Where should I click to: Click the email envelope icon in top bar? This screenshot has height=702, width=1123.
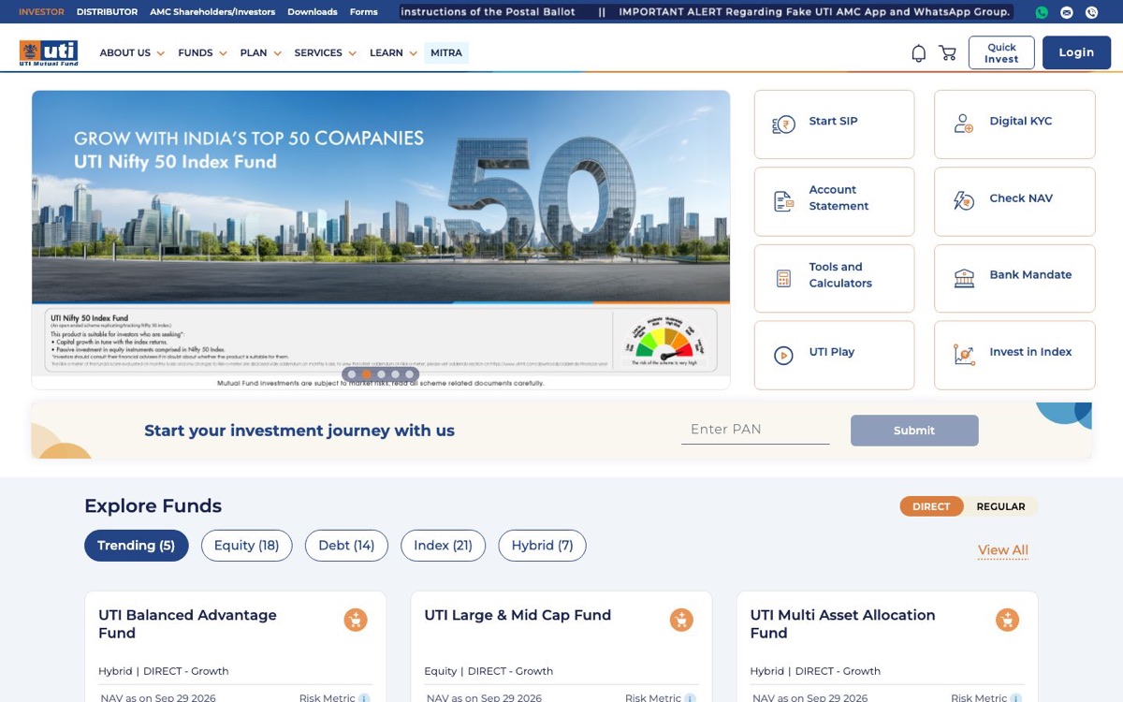(1067, 12)
